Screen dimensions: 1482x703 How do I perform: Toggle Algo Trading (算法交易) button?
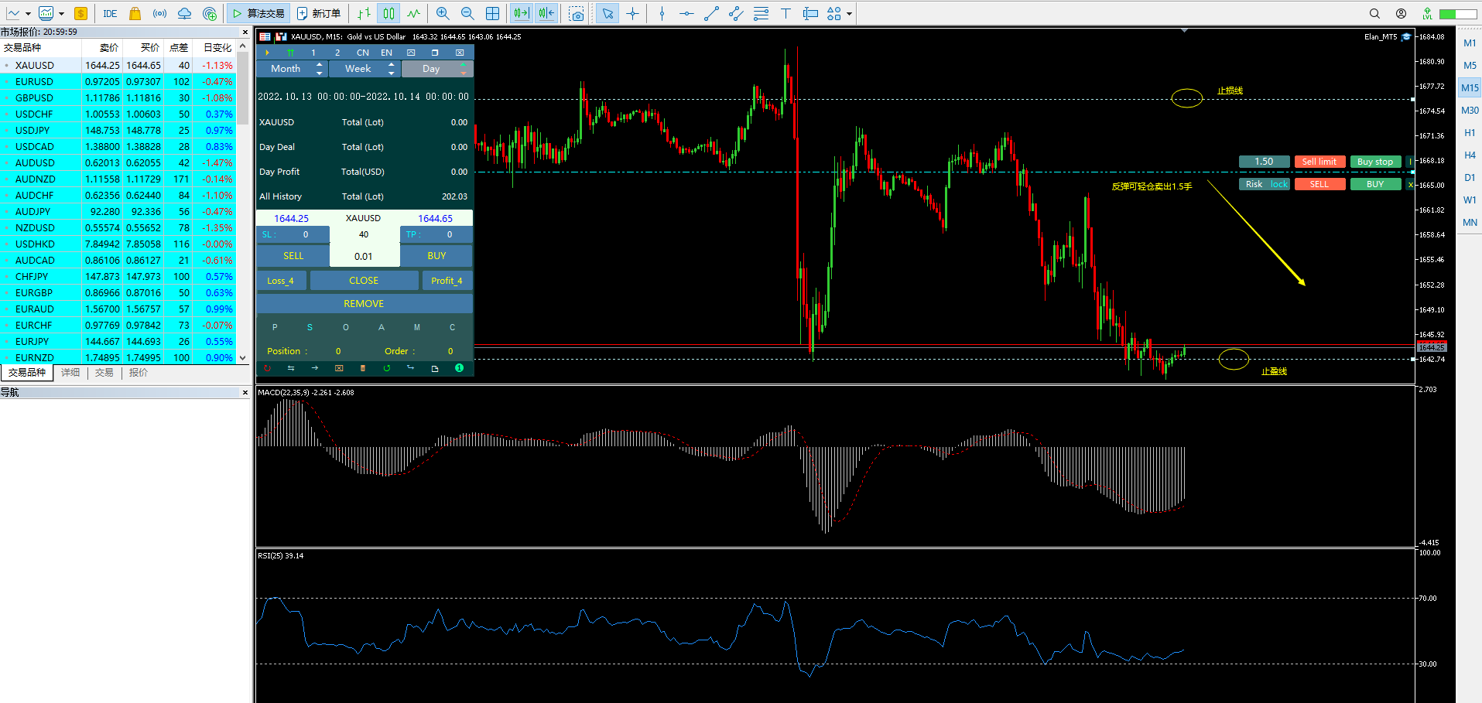point(258,13)
